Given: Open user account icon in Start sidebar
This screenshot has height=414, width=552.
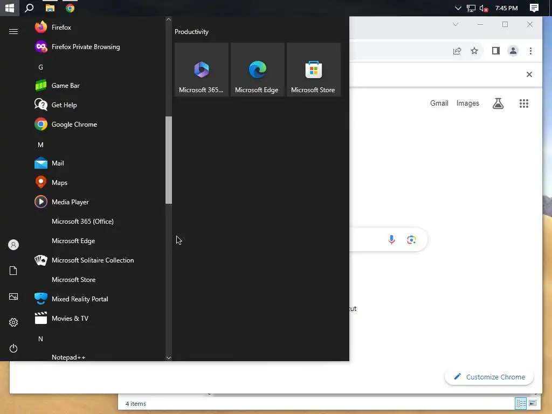Looking at the screenshot, I should (13, 245).
